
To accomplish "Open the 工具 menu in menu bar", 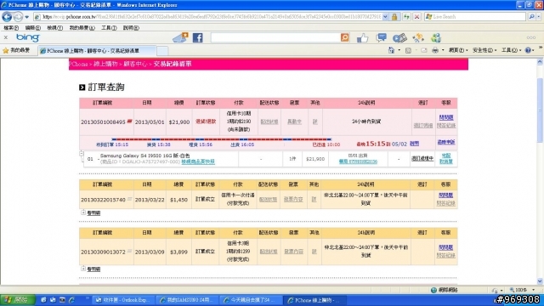I will (x=109, y=28).
